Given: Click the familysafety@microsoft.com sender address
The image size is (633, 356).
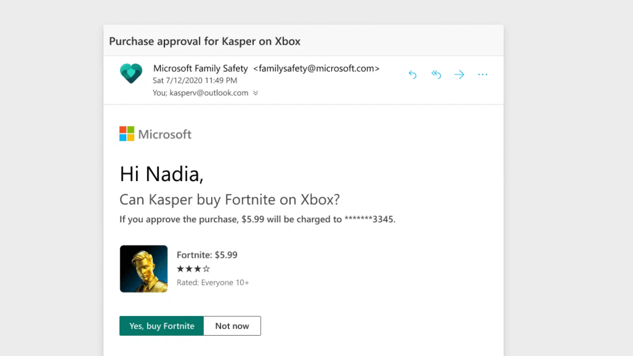Looking at the screenshot, I should click(x=316, y=68).
